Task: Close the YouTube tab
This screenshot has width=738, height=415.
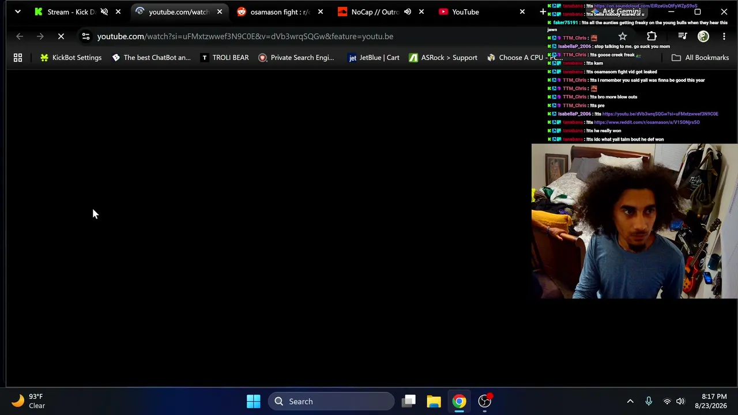Action: point(522,12)
